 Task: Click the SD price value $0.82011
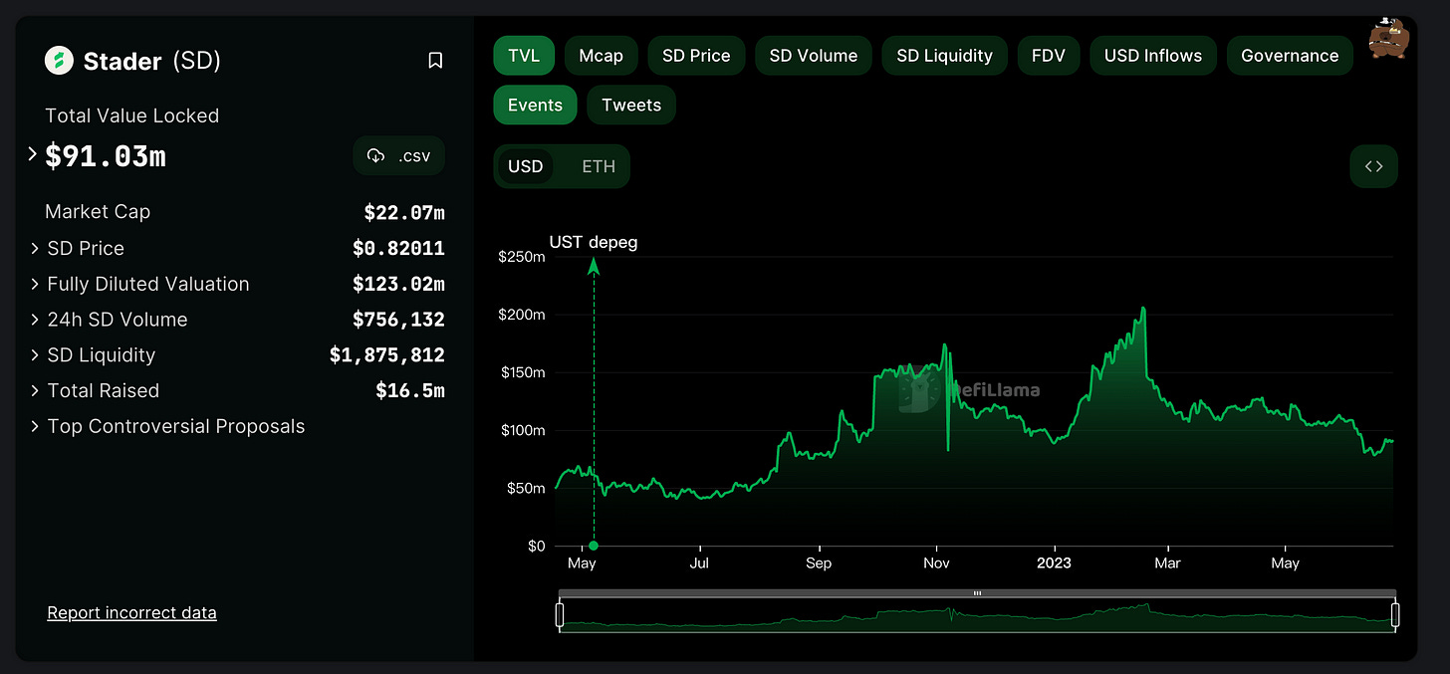pos(398,249)
